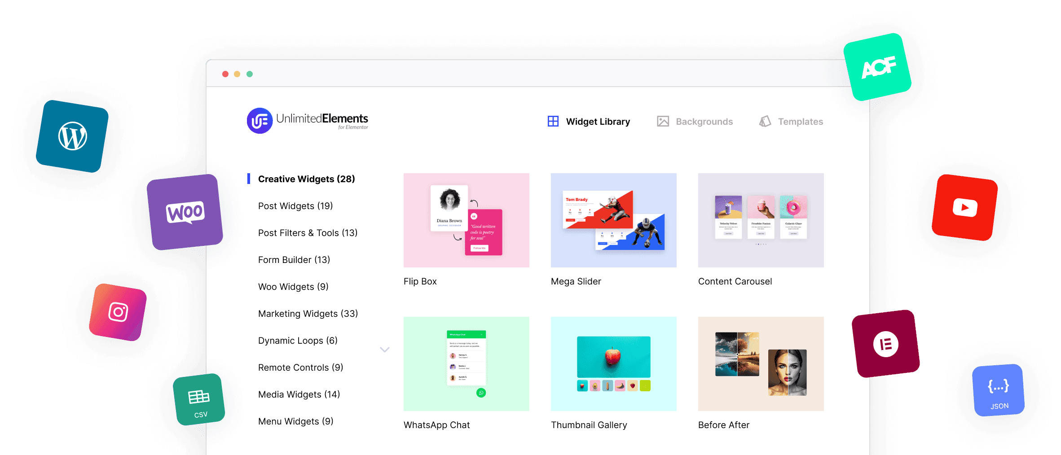
Task: Go to the Templates tab
Action: point(791,122)
